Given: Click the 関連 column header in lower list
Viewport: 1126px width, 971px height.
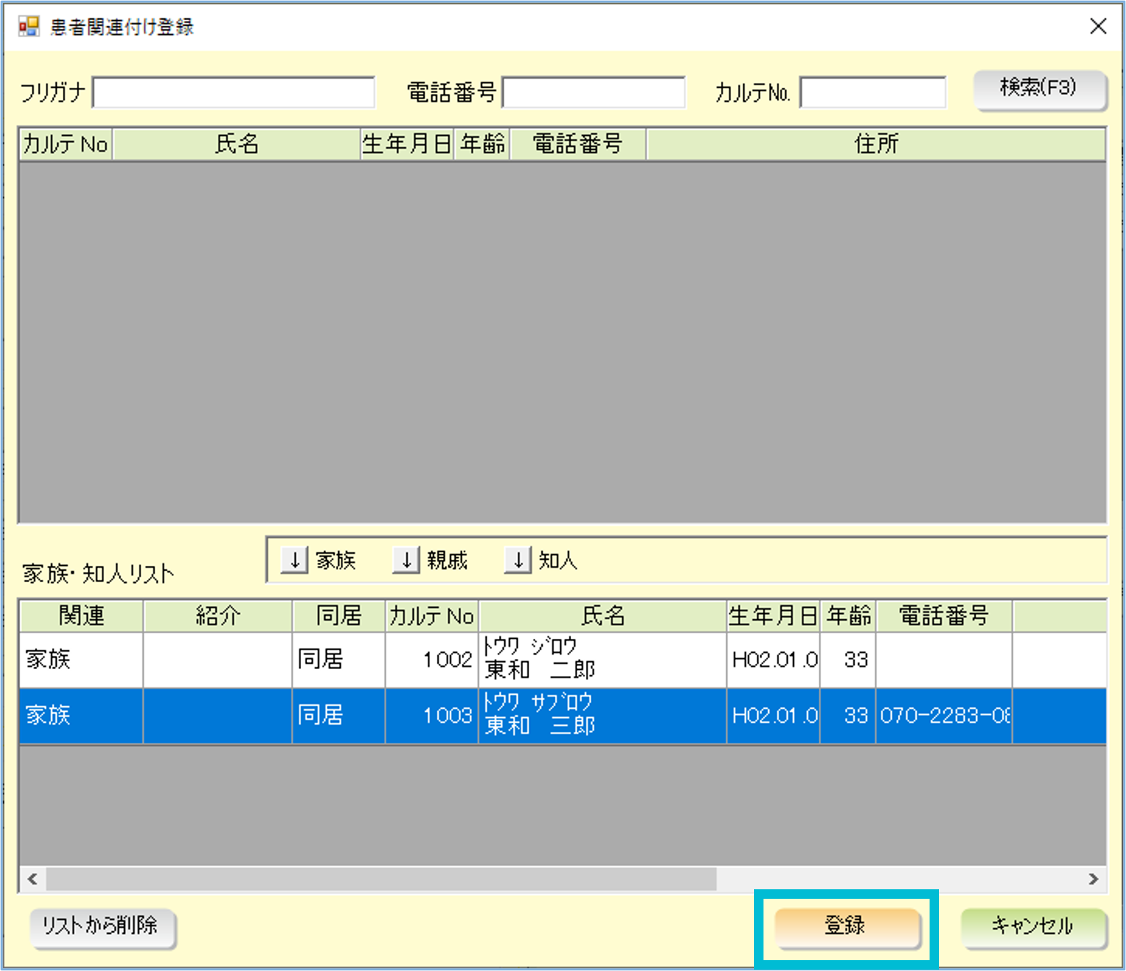Looking at the screenshot, I should (x=81, y=616).
